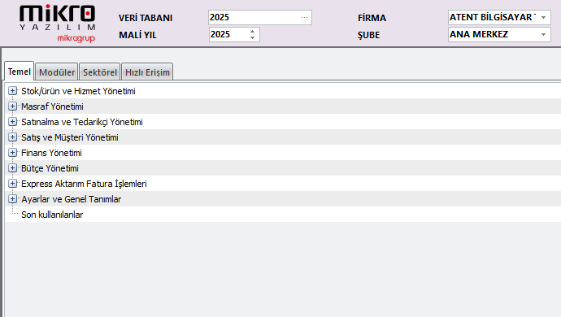The height and width of the screenshot is (317, 561).
Task: Switch to the Modüler tab
Action: (57, 72)
